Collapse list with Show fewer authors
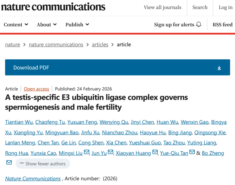The width and height of the screenshot is (235, 185). point(43,164)
